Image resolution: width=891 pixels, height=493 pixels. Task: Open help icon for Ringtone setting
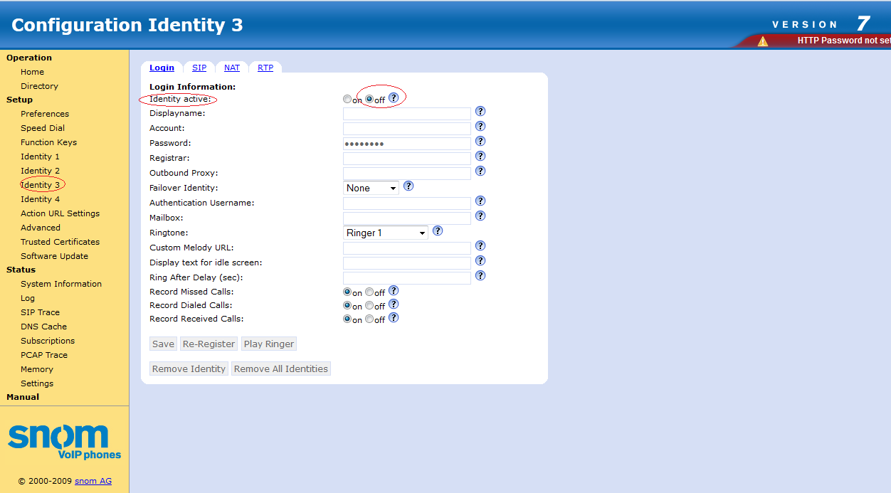pyautogui.click(x=438, y=231)
